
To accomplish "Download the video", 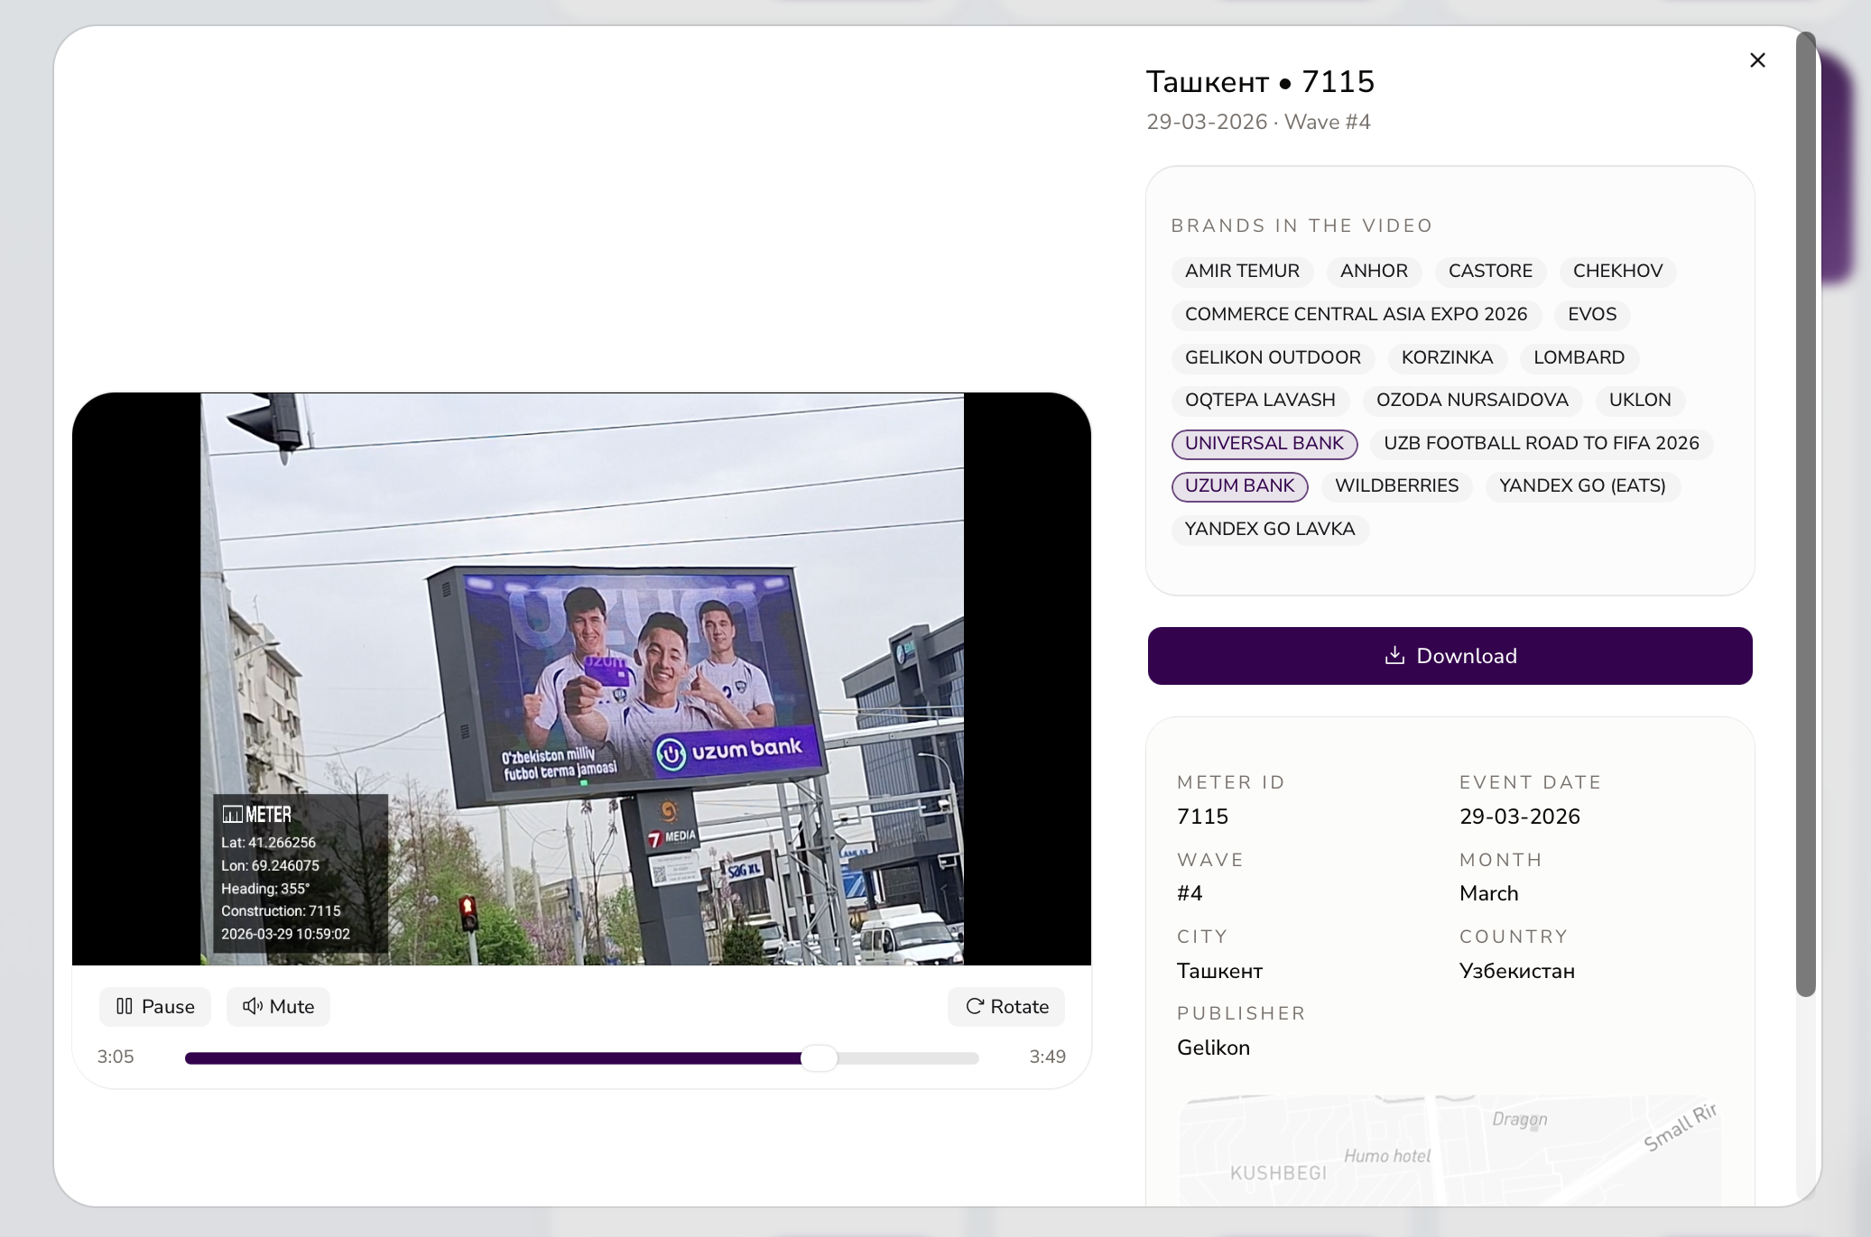I will [1450, 656].
